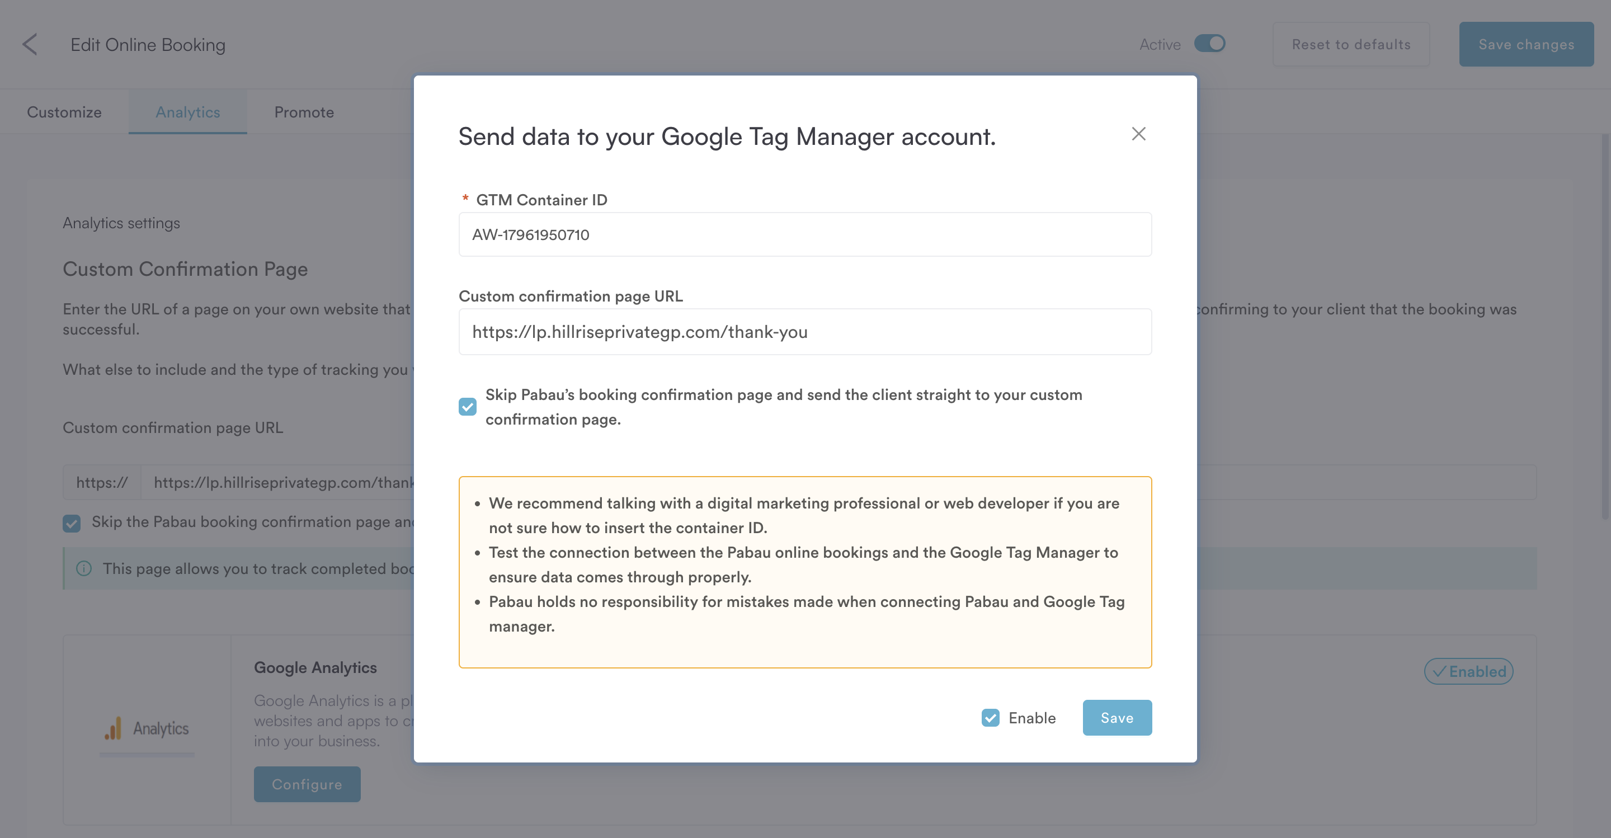Click Save changes button
This screenshot has height=838, width=1611.
[1526, 44]
